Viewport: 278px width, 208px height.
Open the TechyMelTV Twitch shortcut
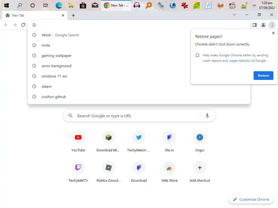78,172
